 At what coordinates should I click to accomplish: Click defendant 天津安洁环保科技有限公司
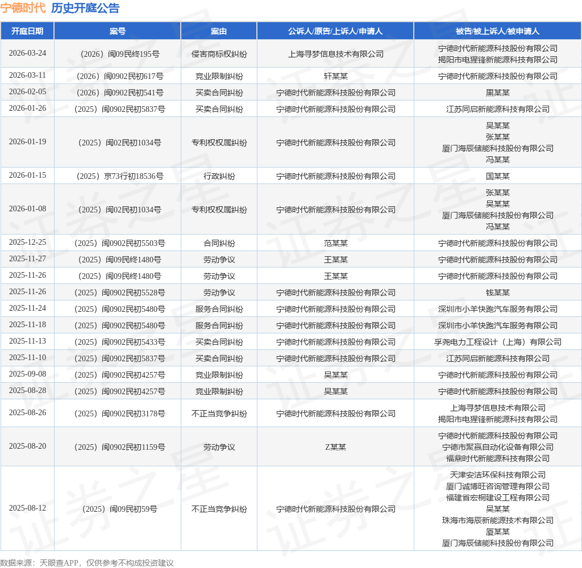(498, 475)
